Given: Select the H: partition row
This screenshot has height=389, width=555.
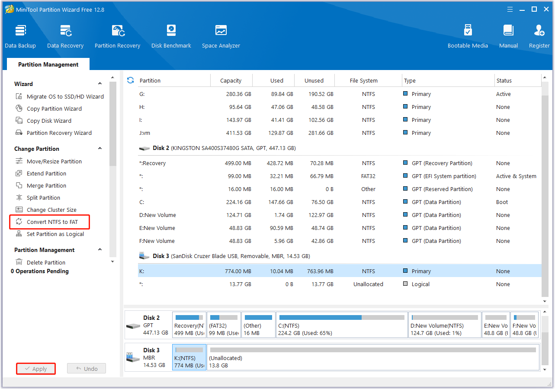Looking at the screenshot, I should [x=339, y=107].
